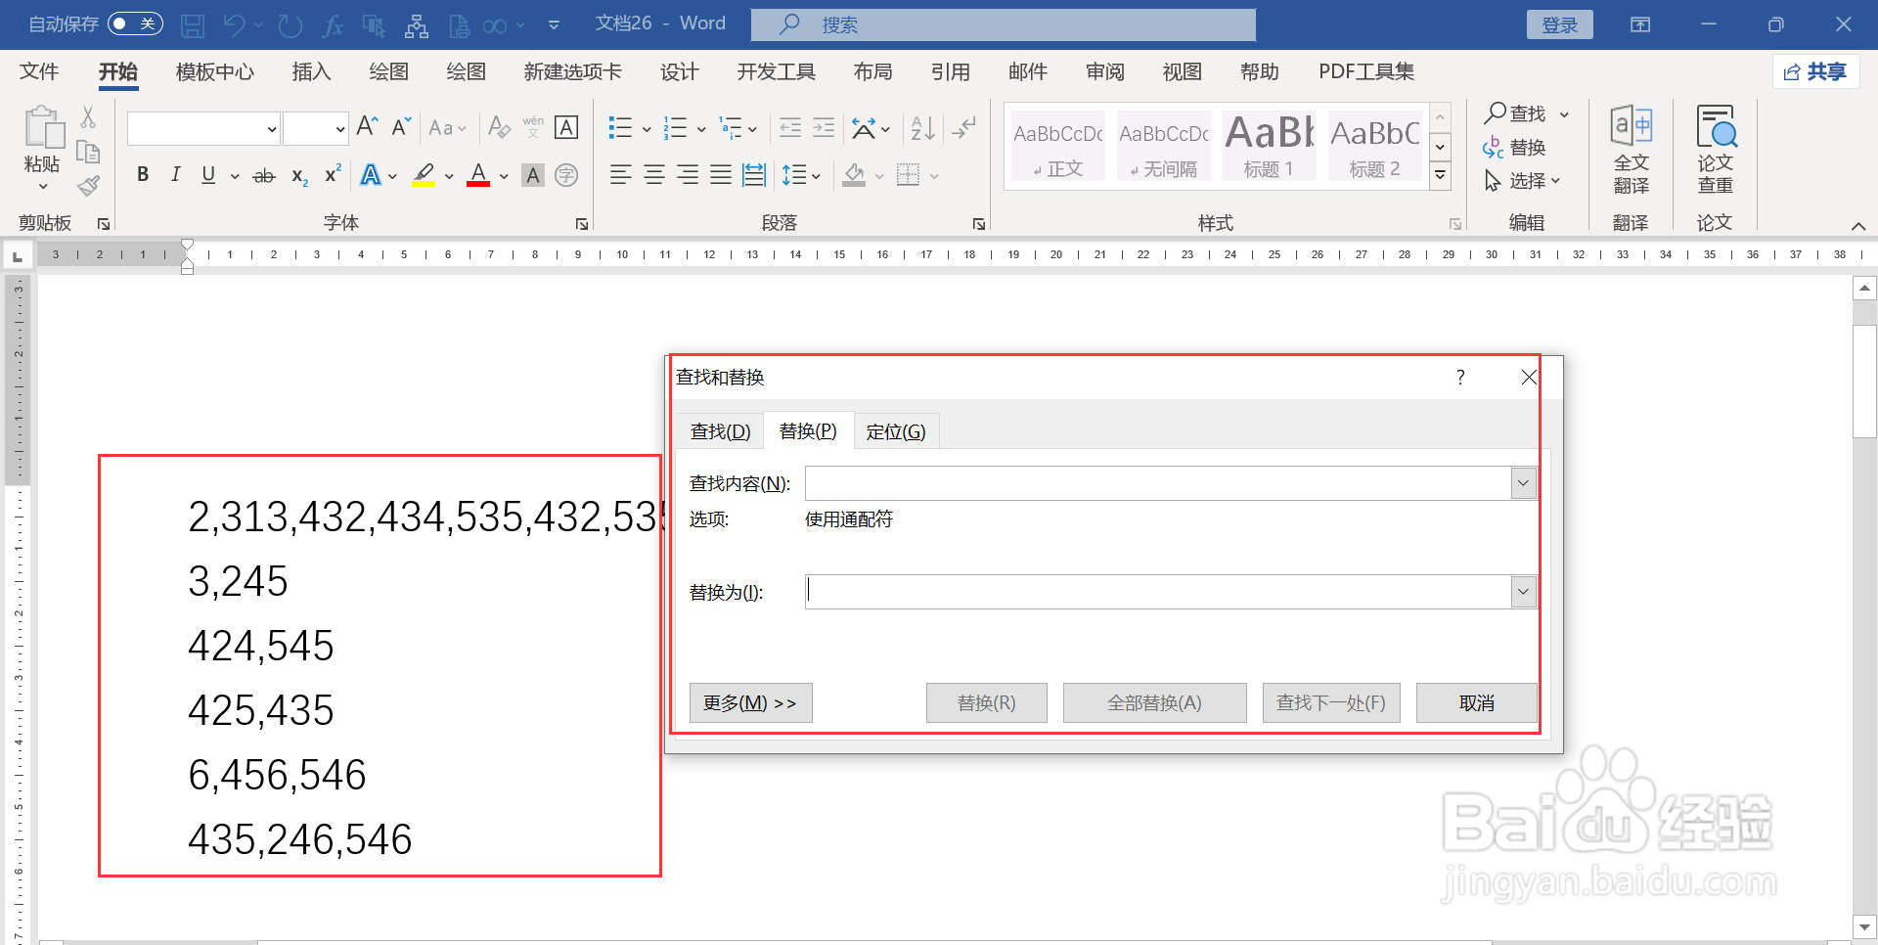This screenshot has height=945, width=1878.
Task: Center align the paragraph
Action: click(653, 174)
